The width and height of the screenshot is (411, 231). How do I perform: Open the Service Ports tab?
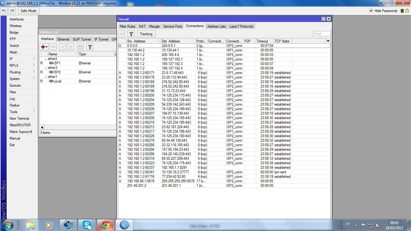(x=173, y=27)
